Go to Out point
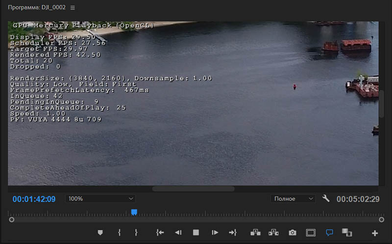This screenshot has height=244, width=392. [x=233, y=233]
